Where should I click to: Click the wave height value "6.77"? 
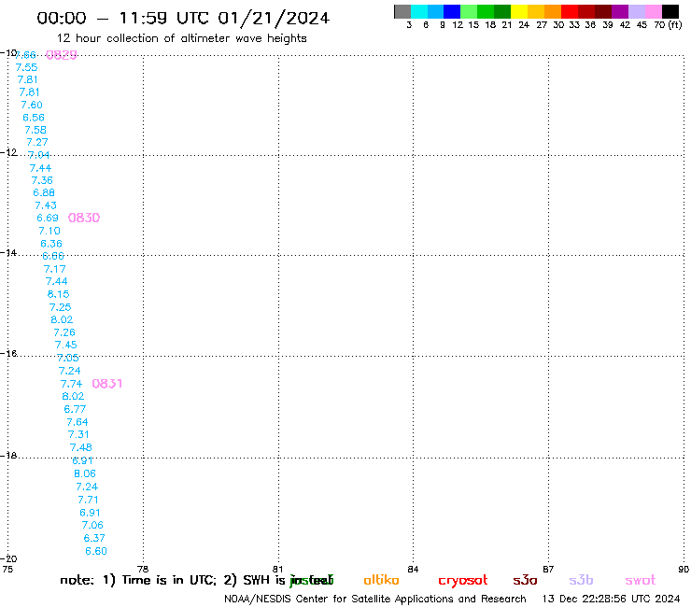(75, 409)
